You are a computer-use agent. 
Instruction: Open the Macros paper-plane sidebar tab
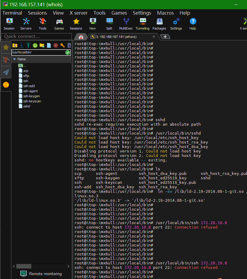6,72
